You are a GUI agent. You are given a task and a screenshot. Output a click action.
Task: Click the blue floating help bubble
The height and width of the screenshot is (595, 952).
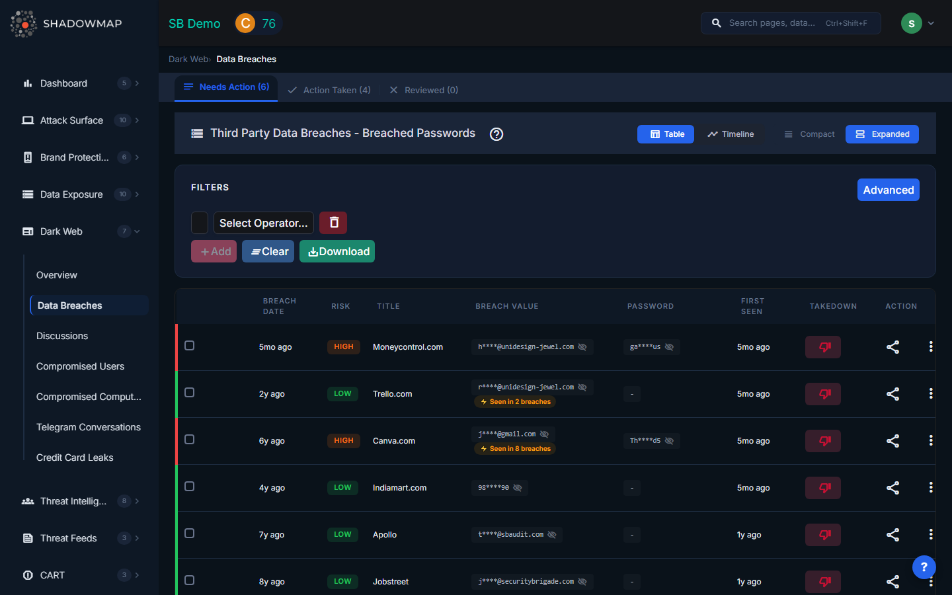(924, 567)
